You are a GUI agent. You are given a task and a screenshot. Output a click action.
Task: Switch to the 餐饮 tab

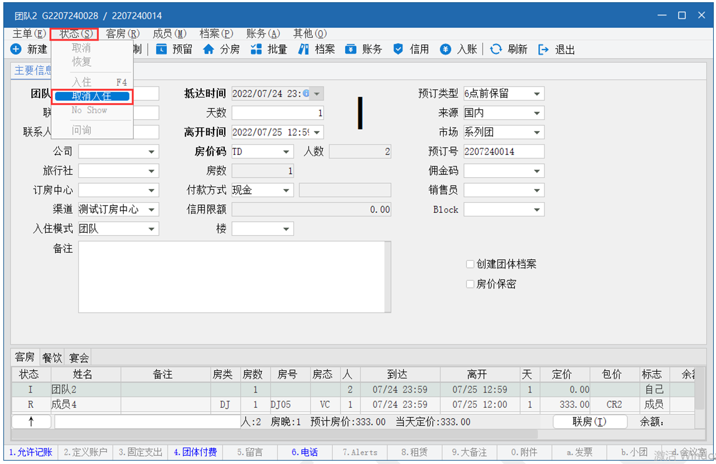(x=52, y=358)
